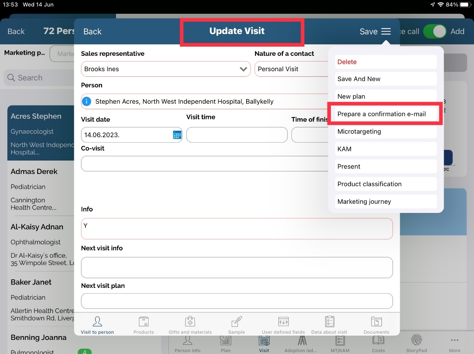Tap the blue person info icon
The width and height of the screenshot is (474, 354).
click(x=87, y=102)
